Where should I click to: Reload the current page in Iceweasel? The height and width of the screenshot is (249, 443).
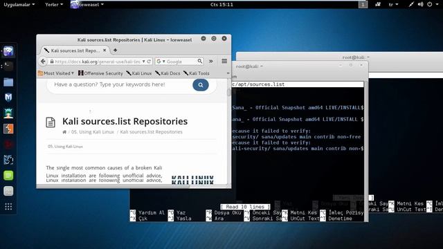tap(149, 62)
